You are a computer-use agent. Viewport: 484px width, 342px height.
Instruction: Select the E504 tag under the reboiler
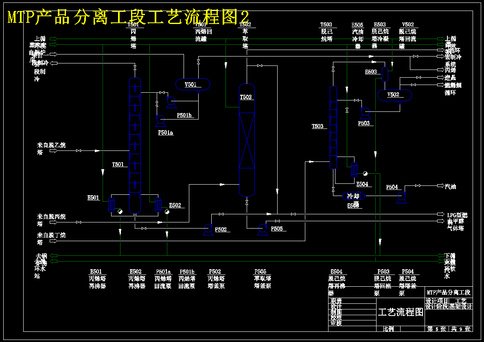362,184
